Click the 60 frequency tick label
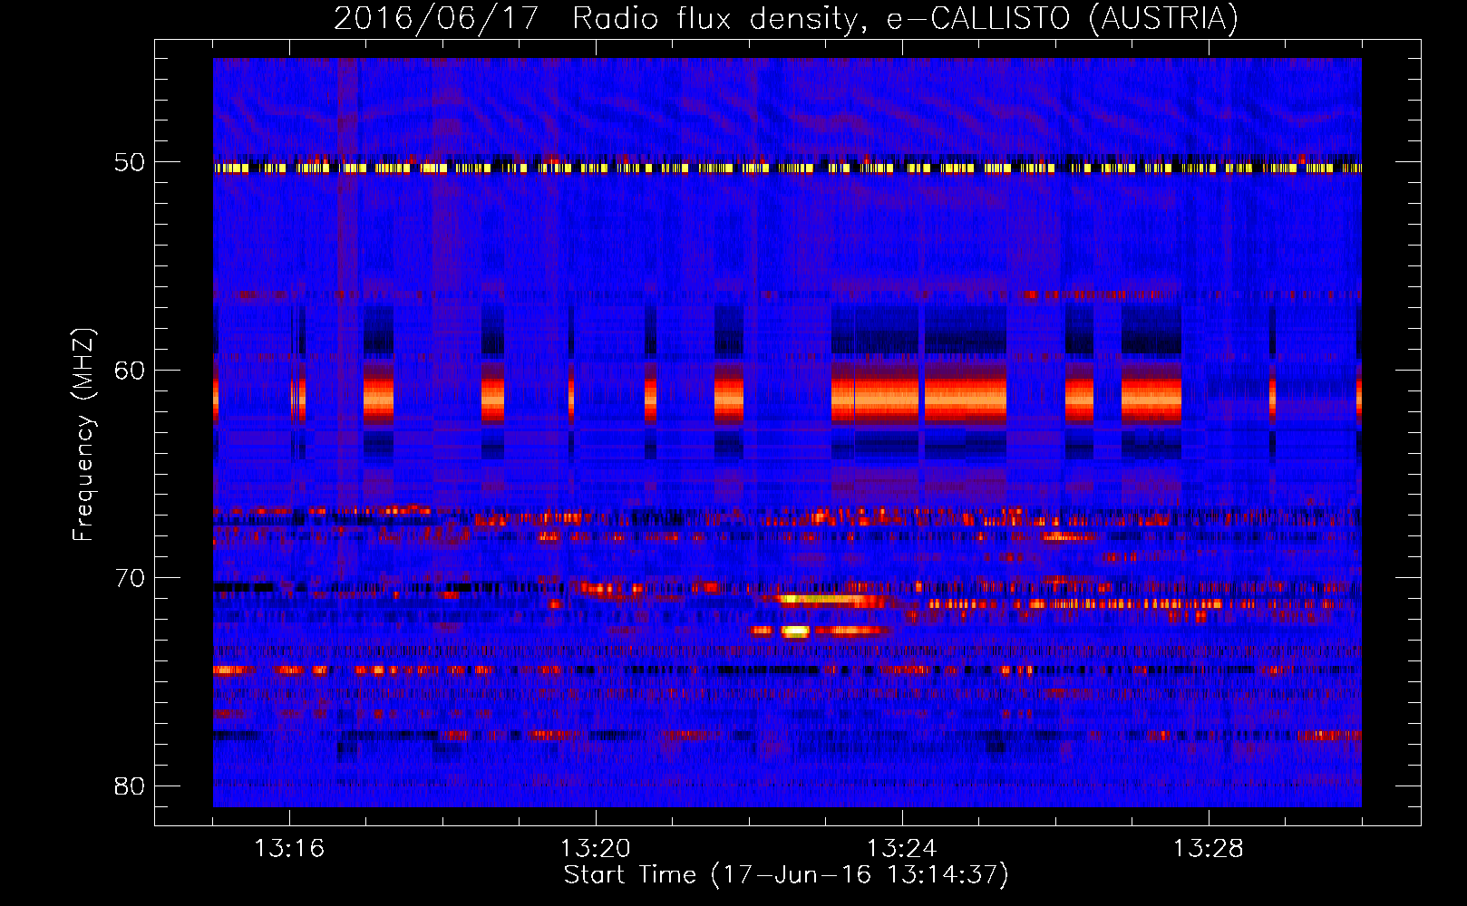1467x906 pixels. point(130,371)
